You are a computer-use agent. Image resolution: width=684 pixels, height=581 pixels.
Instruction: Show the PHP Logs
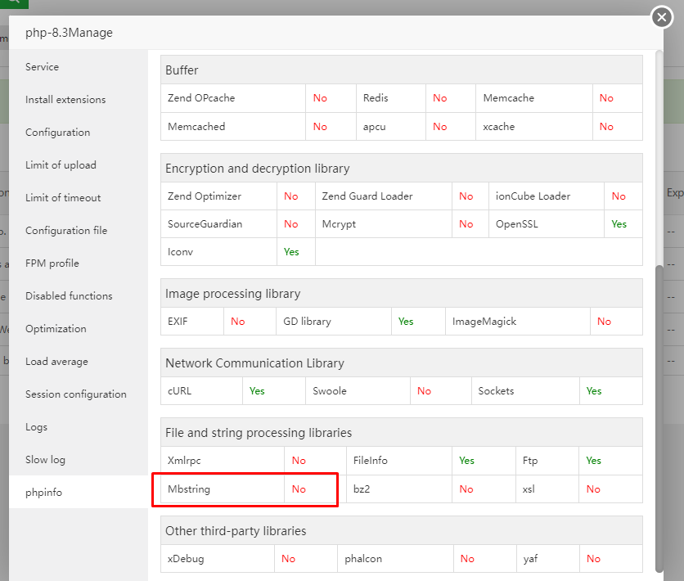[36, 427]
